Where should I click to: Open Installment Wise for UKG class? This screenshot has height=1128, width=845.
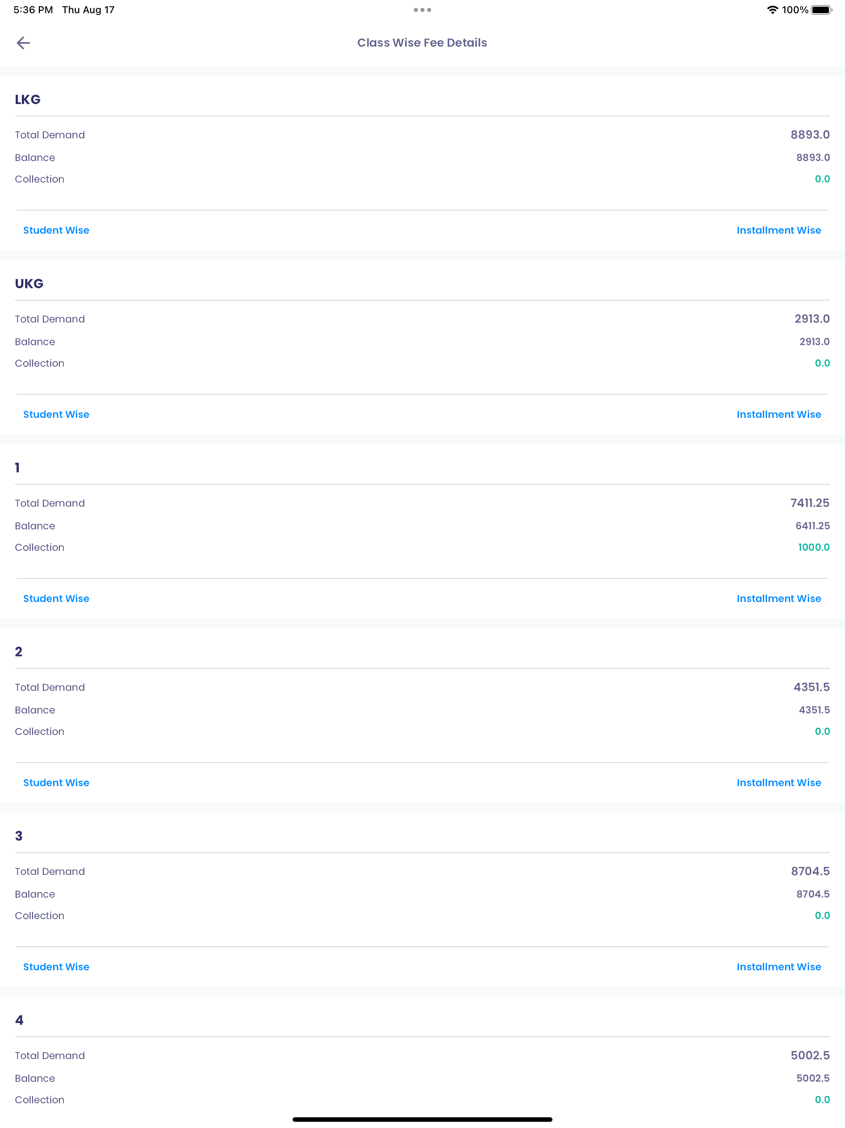pyautogui.click(x=779, y=415)
